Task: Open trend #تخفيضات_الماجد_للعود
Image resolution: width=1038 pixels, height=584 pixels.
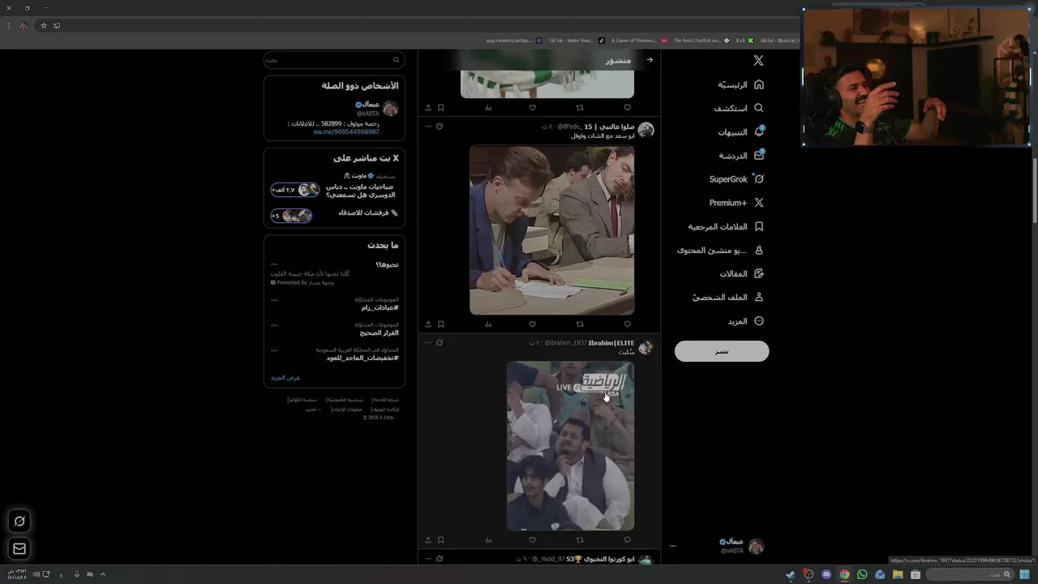Action: click(x=362, y=358)
